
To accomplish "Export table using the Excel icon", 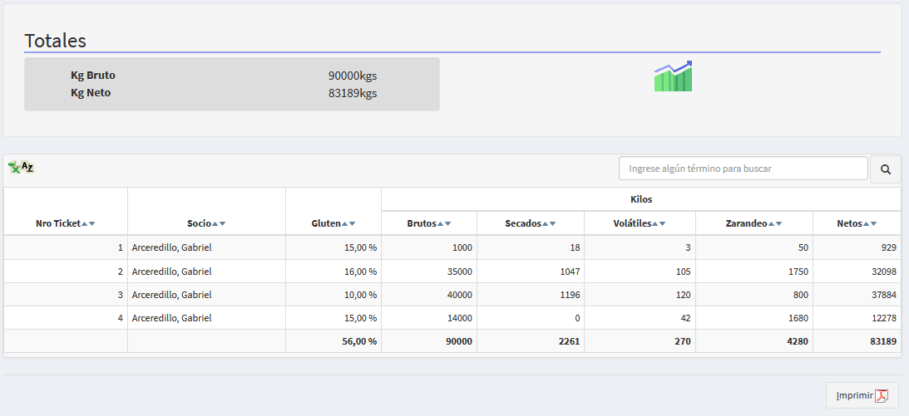I will (21, 168).
